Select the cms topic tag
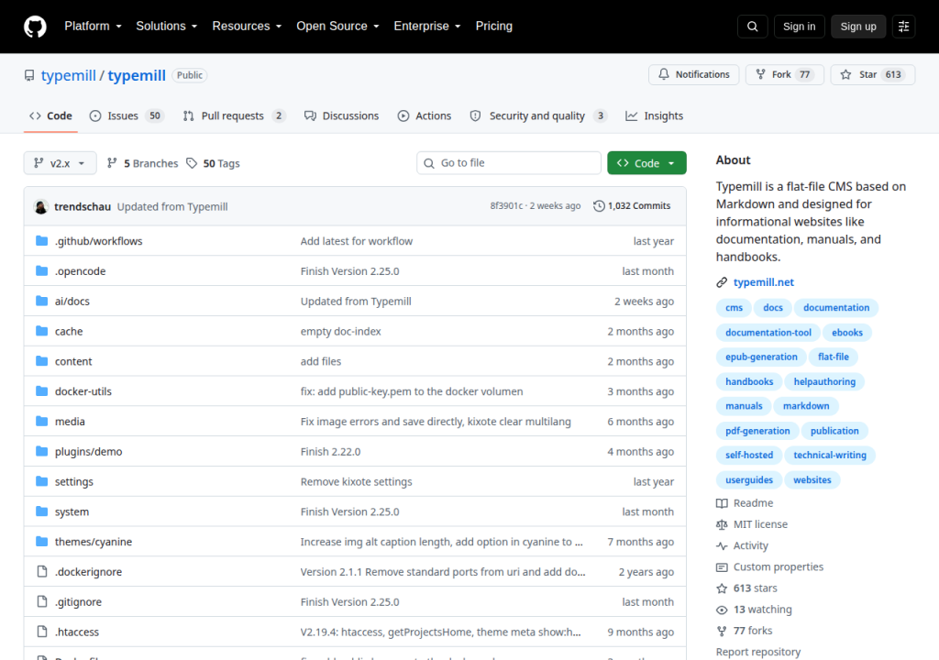This screenshot has width=939, height=660. (734, 308)
